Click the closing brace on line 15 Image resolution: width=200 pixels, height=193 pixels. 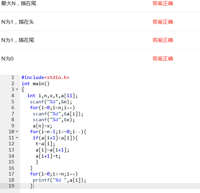point(37,162)
